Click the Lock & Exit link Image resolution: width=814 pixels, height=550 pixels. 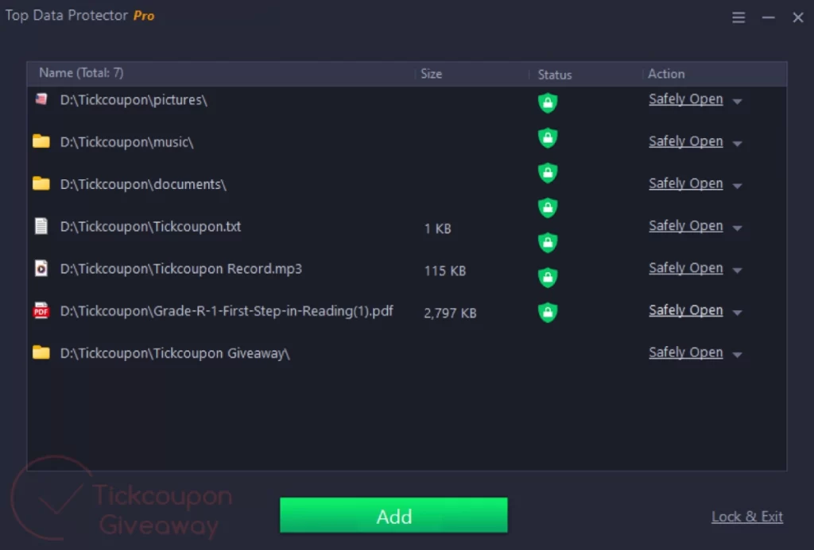pos(746,517)
